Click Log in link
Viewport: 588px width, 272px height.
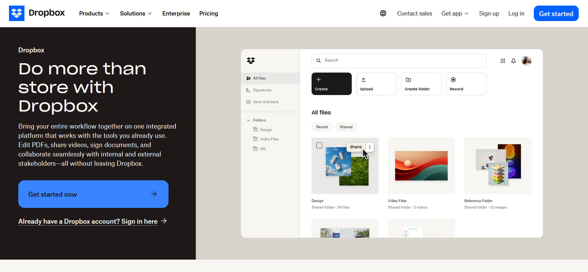click(x=516, y=13)
